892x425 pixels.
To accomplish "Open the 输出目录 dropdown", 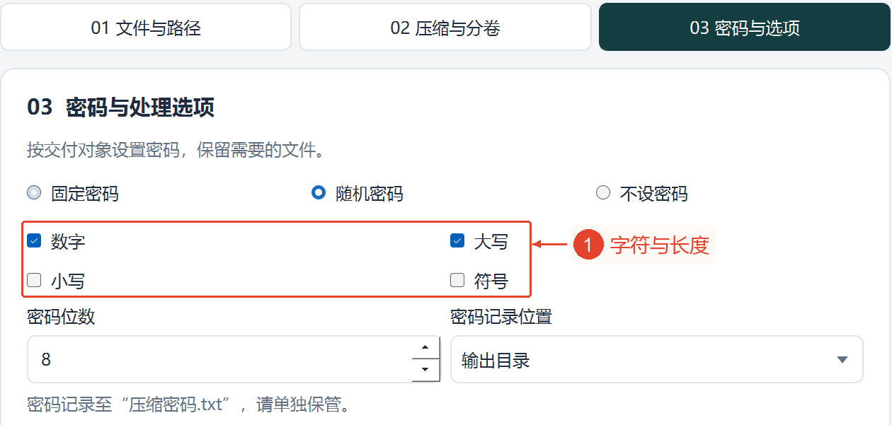I will [657, 359].
